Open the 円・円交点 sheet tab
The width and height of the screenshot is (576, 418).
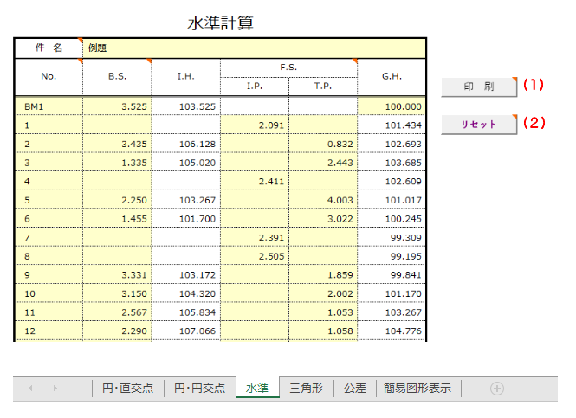199,388
